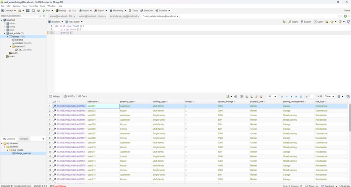Open the Options menu
351x187 pixels.
(x=17, y=6)
